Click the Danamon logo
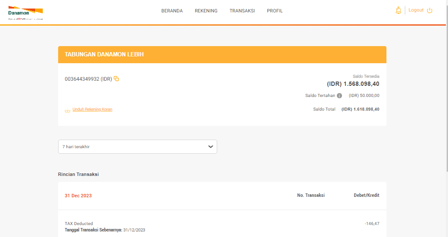This screenshot has height=237, width=448. tap(25, 12)
